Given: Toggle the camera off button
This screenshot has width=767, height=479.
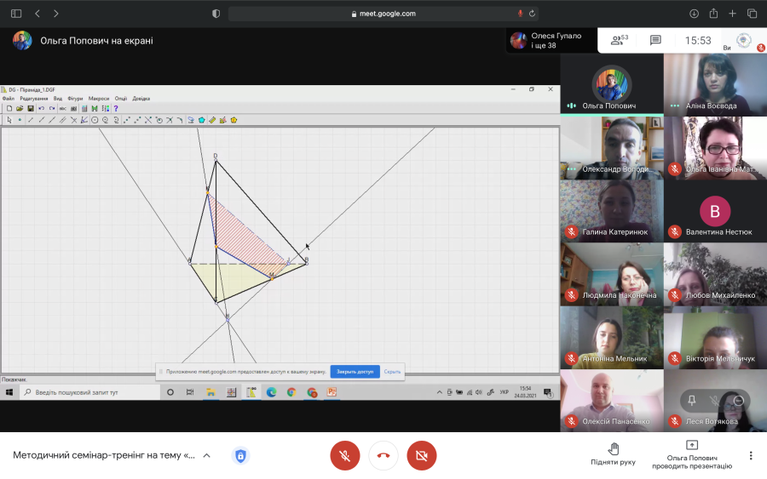Looking at the screenshot, I should click(x=422, y=455).
